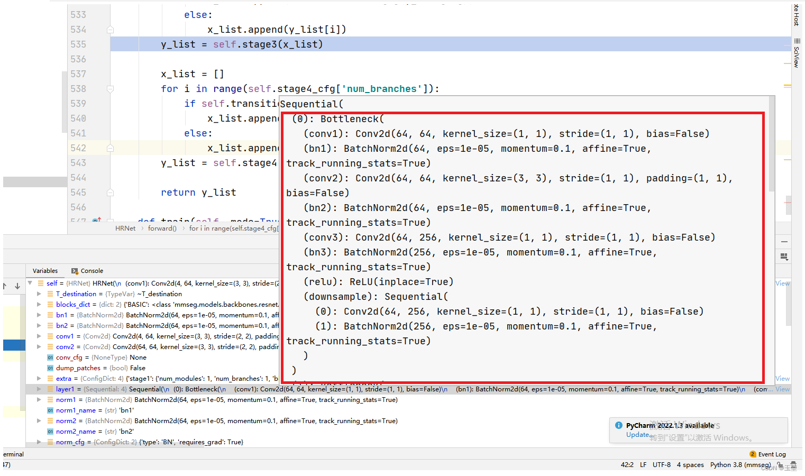Click the layer1 object icon

50,389
